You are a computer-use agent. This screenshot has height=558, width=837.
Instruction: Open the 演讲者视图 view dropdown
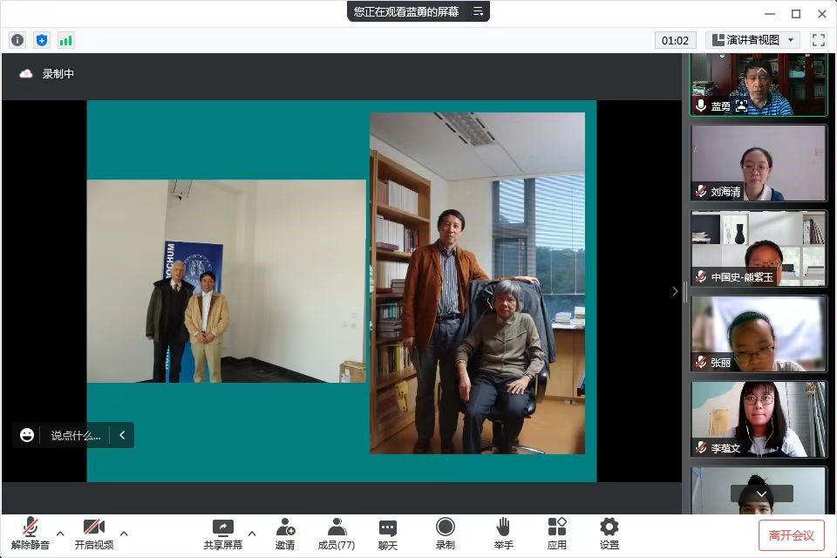tap(753, 40)
